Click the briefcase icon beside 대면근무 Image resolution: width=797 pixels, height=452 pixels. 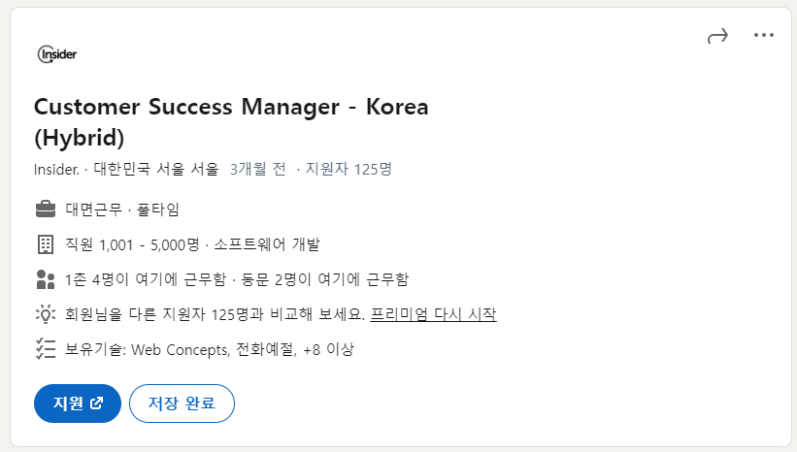coord(45,209)
